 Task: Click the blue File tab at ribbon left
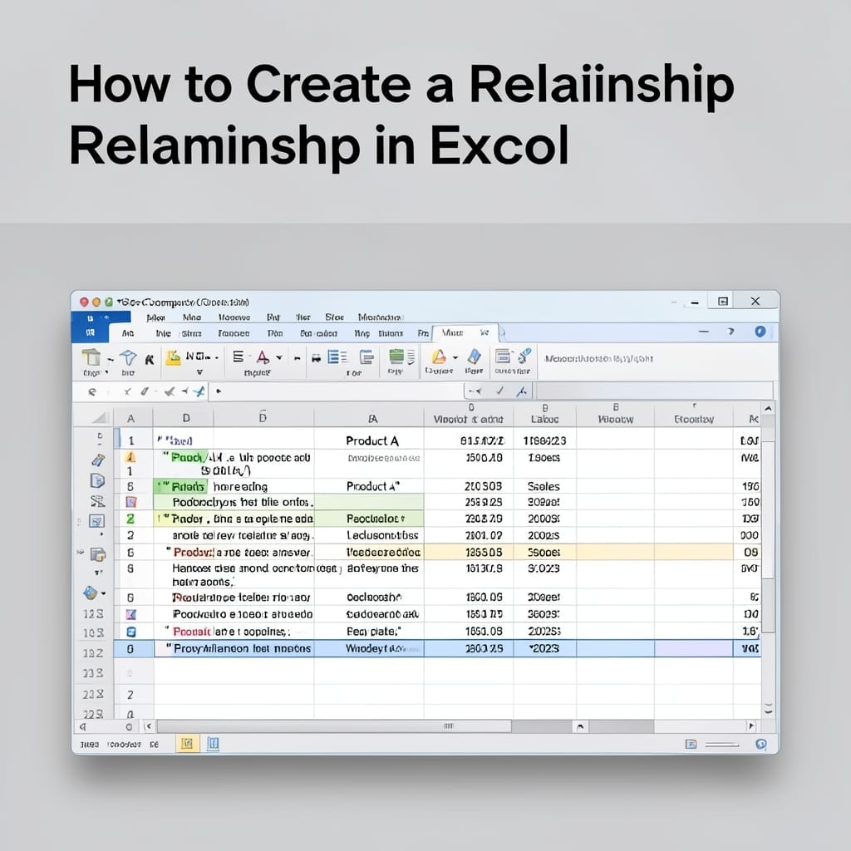(x=90, y=332)
